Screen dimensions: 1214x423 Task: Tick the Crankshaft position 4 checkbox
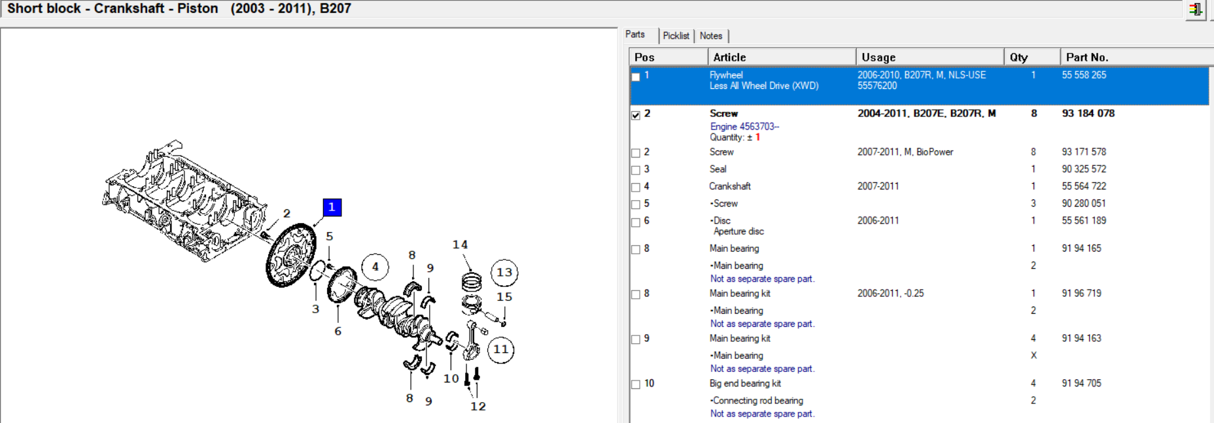pos(636,188)
